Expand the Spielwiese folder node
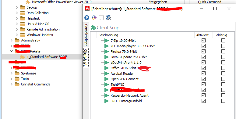The width and height of the screenshot is (236, 119). tap(12, 74)
